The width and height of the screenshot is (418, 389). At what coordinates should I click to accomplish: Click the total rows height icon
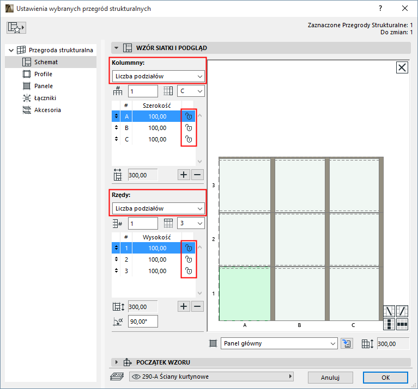[118, 307]
